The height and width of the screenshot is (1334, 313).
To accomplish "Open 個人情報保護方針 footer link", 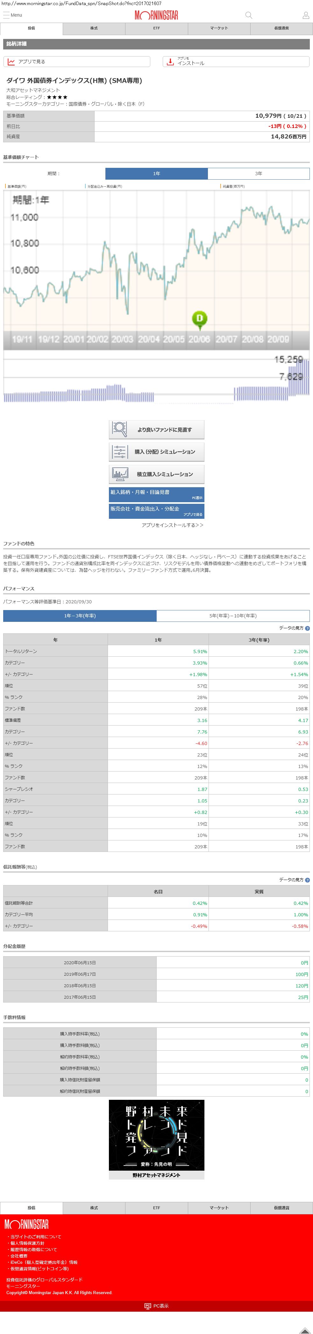I will [27, 1243].
